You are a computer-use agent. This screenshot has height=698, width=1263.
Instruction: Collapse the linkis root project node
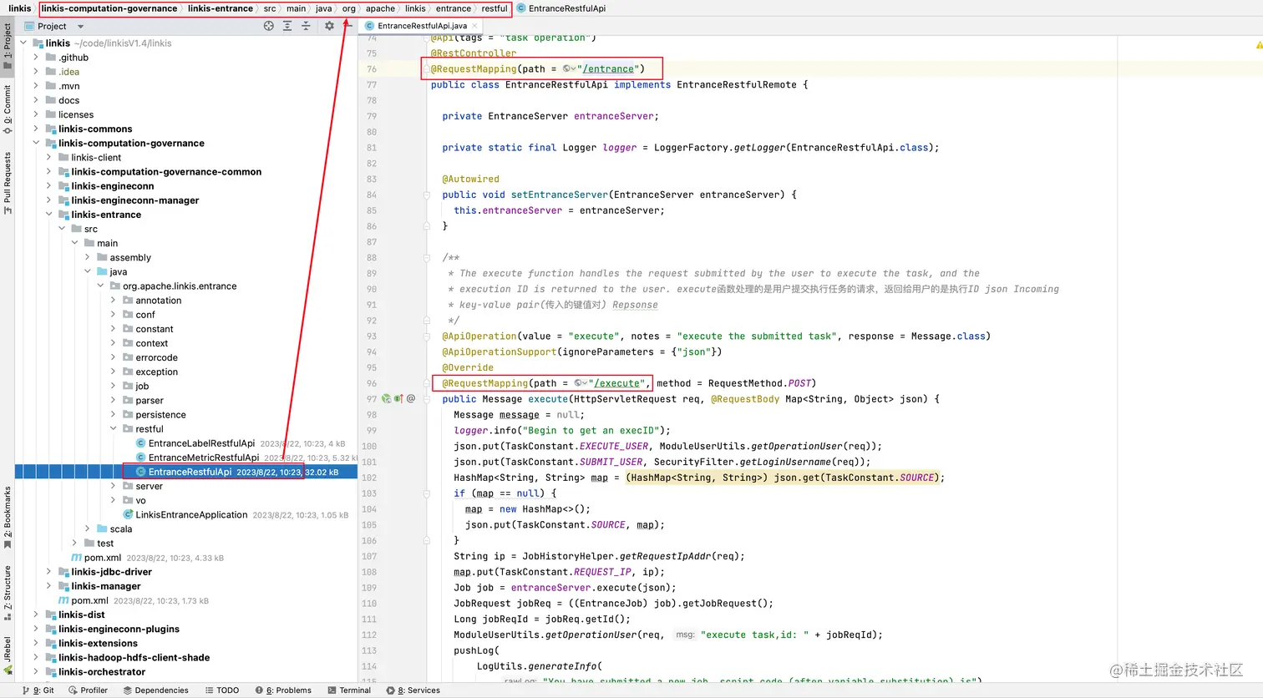pyautogui.click(x=23, y=43)
